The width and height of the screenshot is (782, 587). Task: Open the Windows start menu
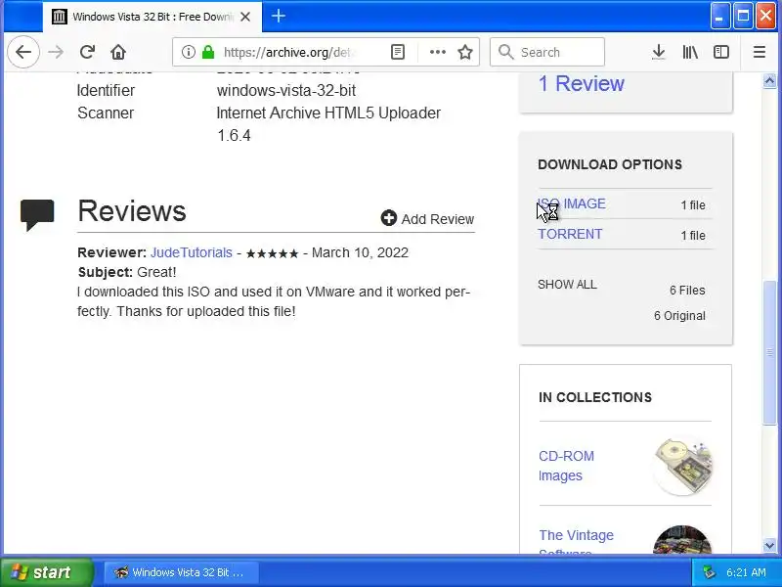coord(46,572)
